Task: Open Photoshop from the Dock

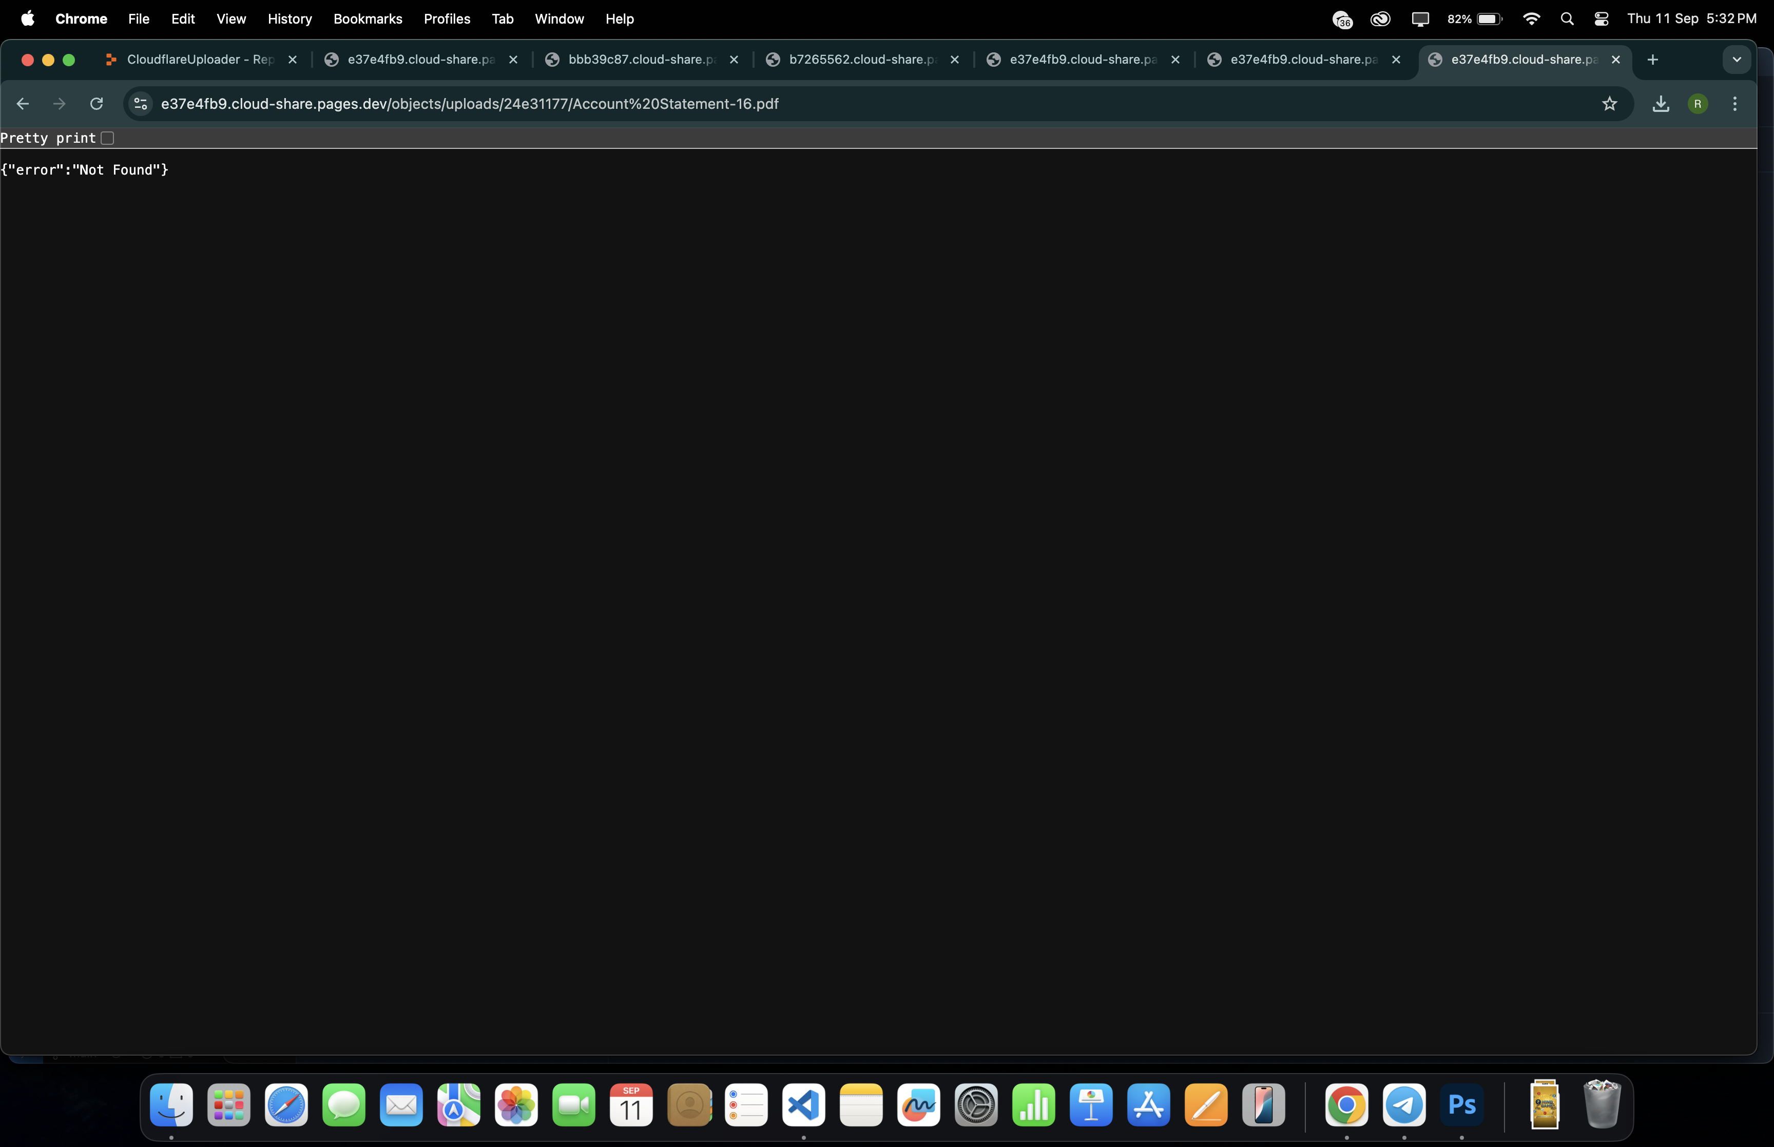Action: point(1462,1104)
